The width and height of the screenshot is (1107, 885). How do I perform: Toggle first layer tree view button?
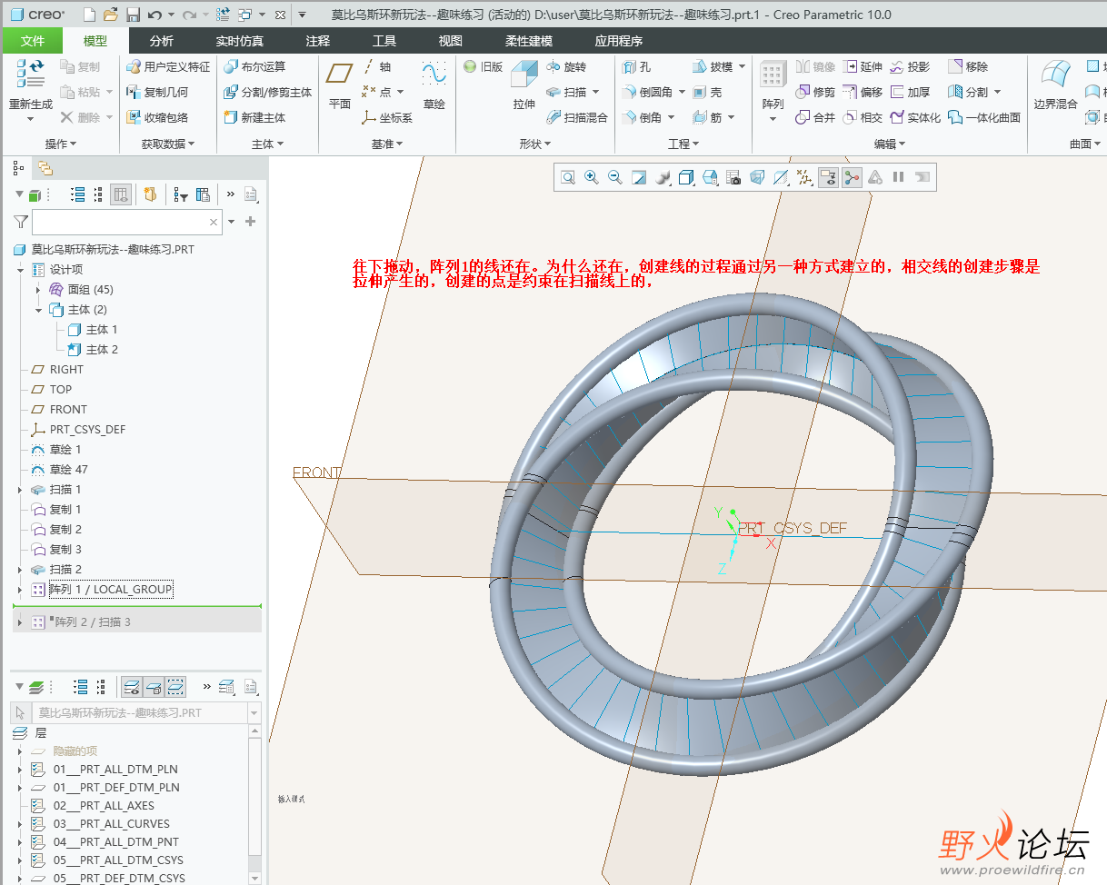131,686
